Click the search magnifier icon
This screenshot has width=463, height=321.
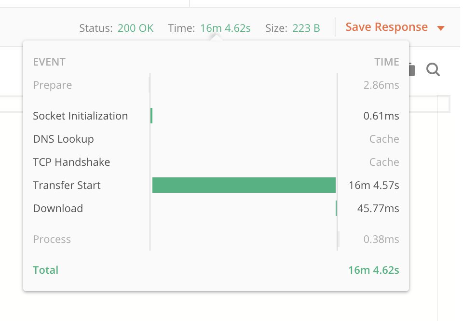(x=433, y=69)
